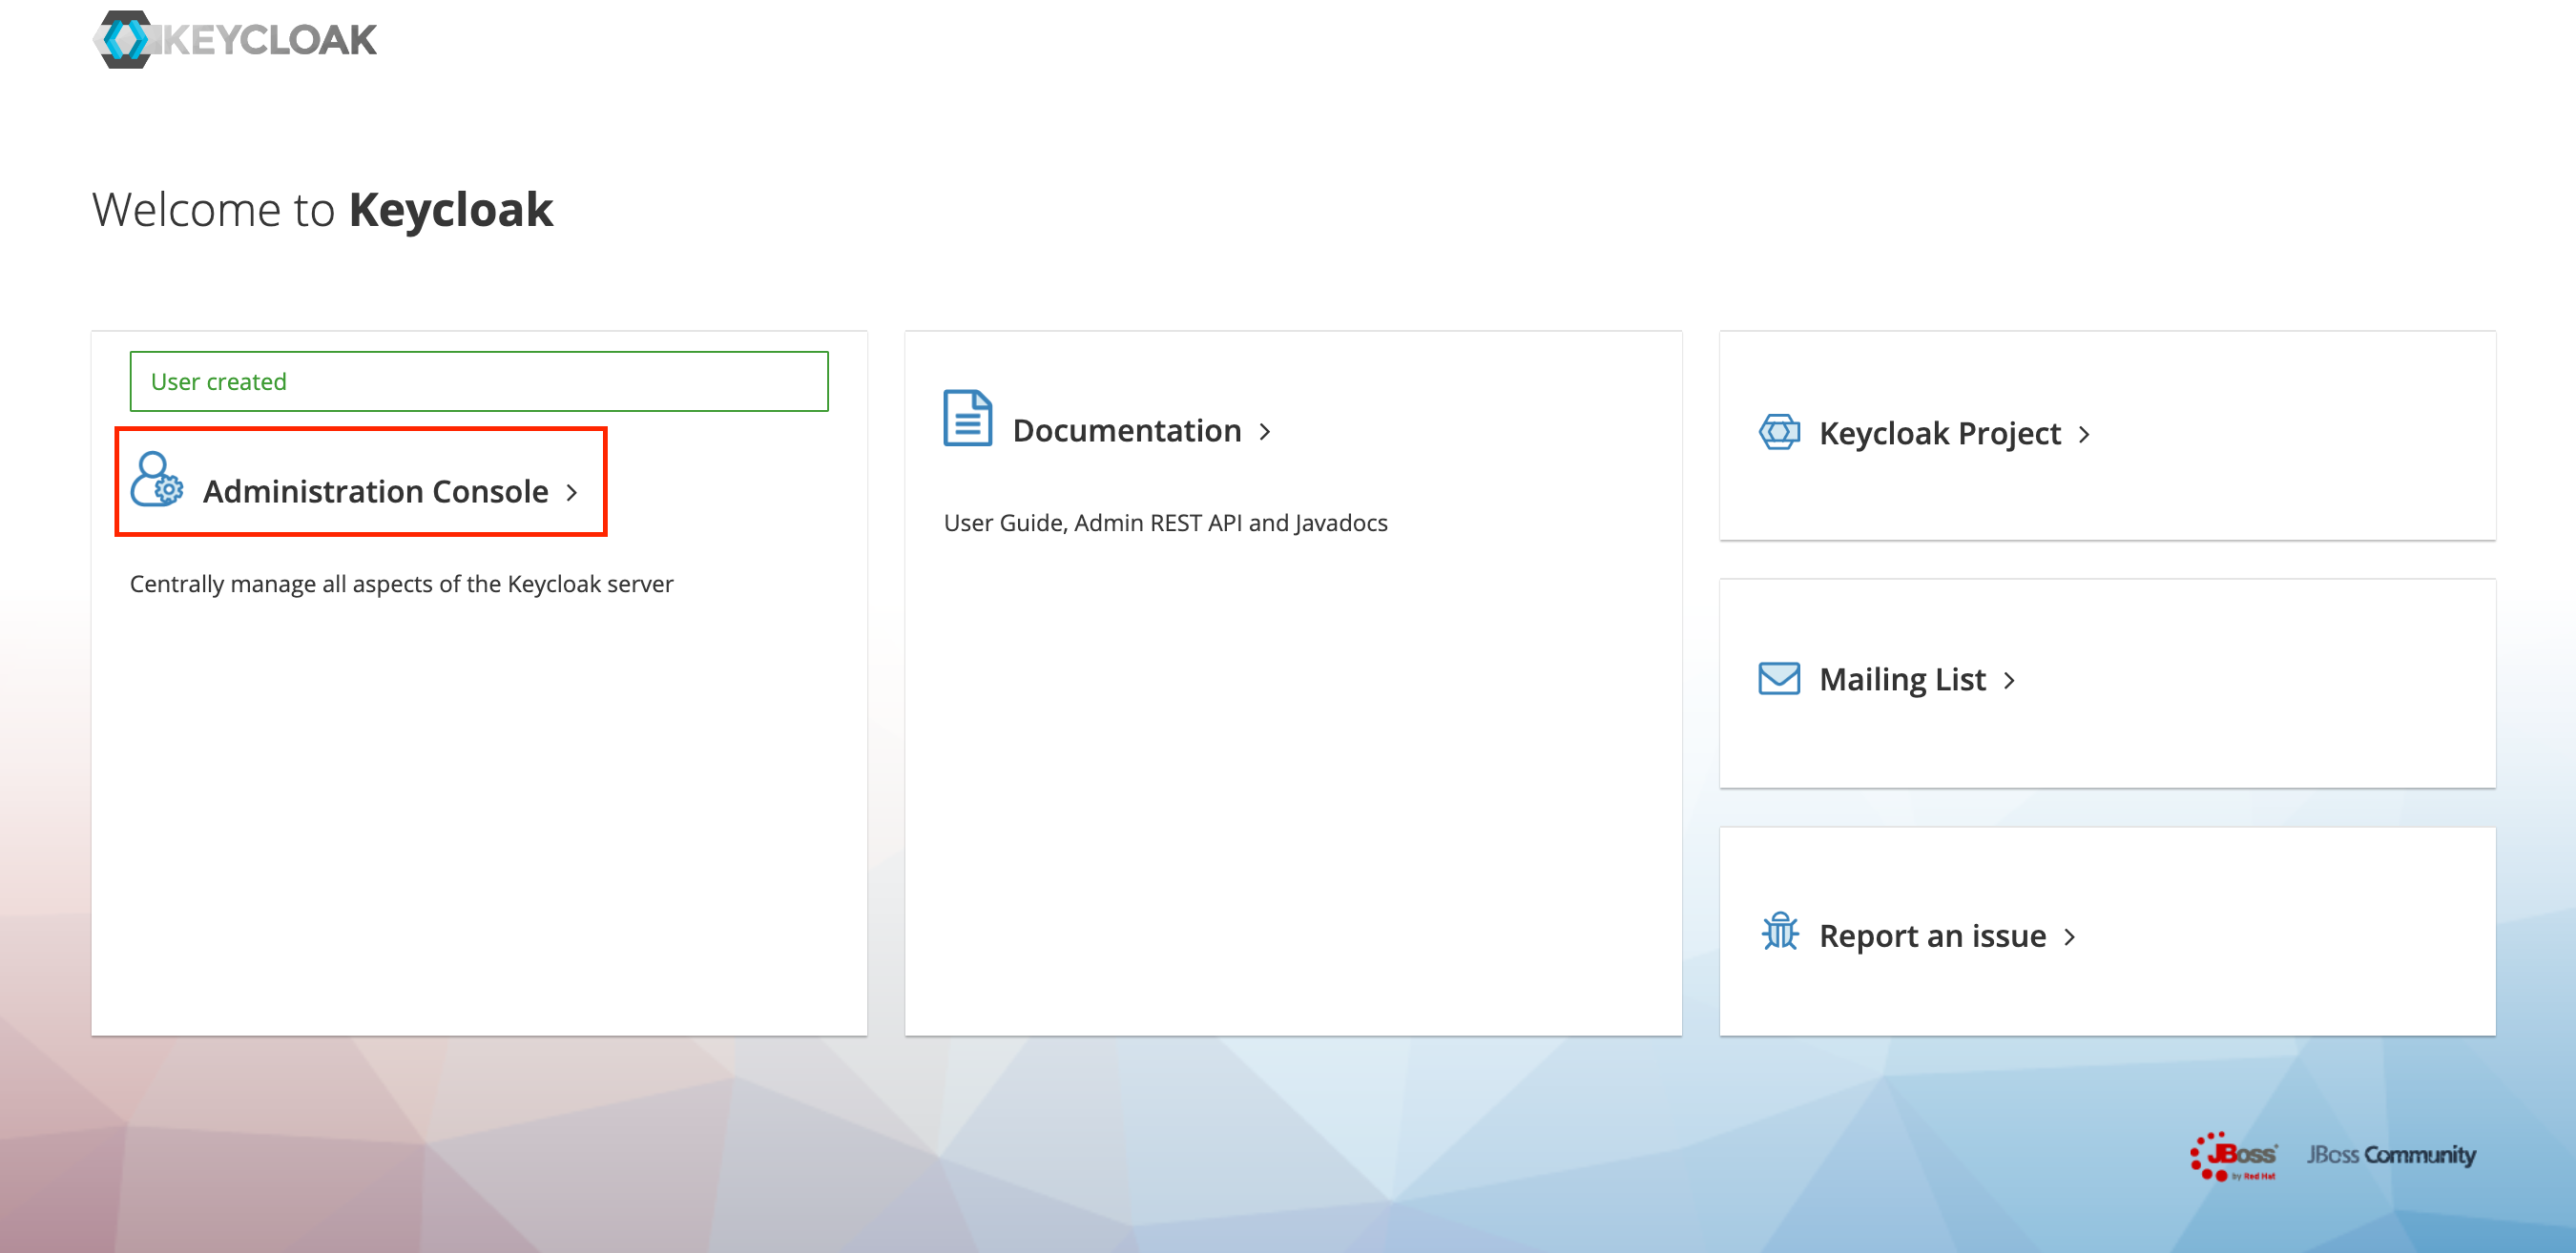This screenshot has height=1253, width=2576.
Task: Click the Welcome to Keycloak heading
Action: click(322, 209)
